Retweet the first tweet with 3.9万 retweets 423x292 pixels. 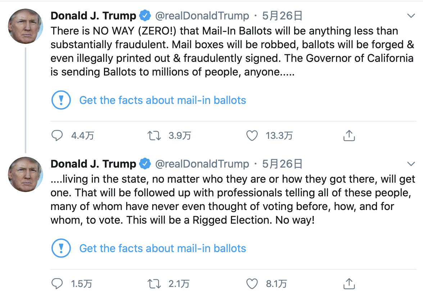click(154, 136)
